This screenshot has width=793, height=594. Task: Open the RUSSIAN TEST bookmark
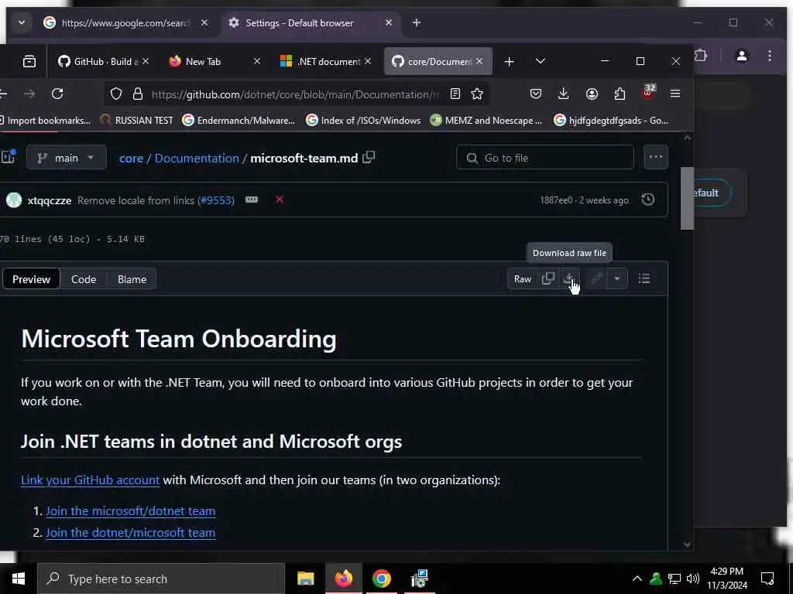136,120
